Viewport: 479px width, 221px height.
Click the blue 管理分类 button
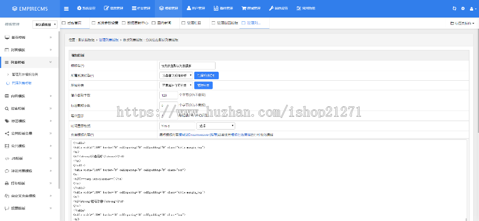click(203, 86)
